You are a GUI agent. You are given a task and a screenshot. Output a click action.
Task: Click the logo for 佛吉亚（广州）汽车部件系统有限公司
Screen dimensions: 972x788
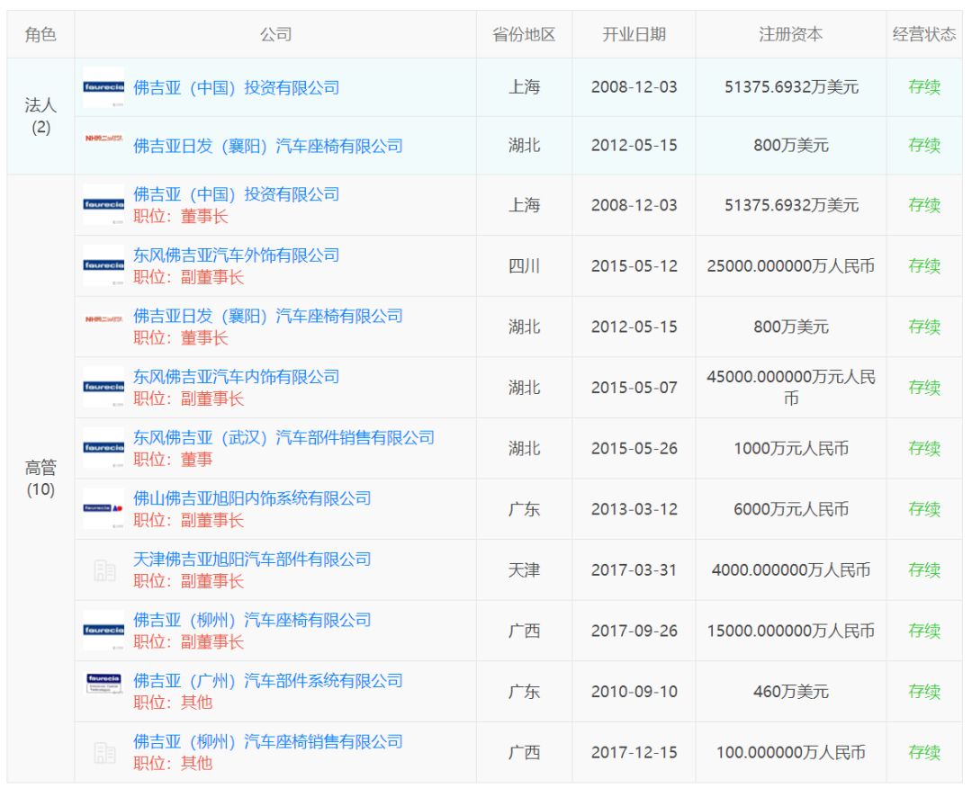click(x=103, y=691)
